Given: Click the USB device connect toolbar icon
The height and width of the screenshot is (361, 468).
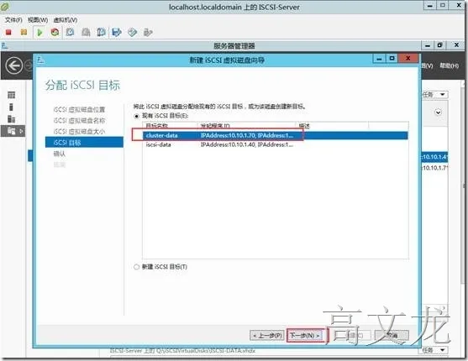Looking at the screenshot, I should [148, 32].
